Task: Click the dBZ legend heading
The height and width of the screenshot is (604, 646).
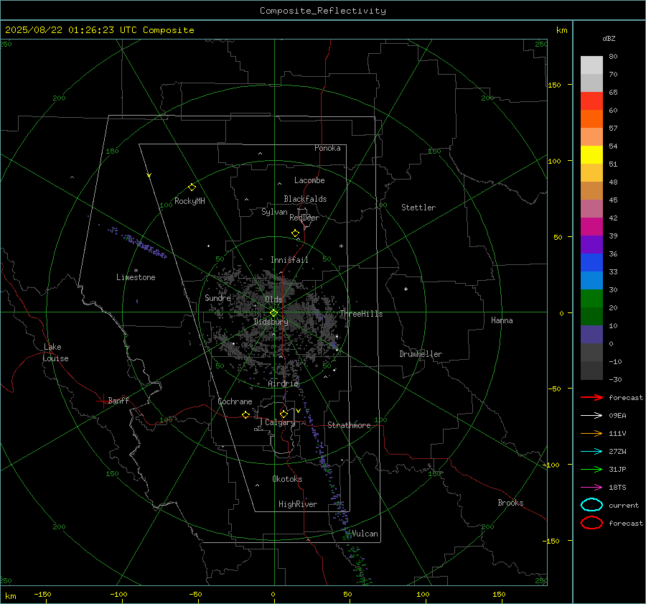Action: [609, 38]
